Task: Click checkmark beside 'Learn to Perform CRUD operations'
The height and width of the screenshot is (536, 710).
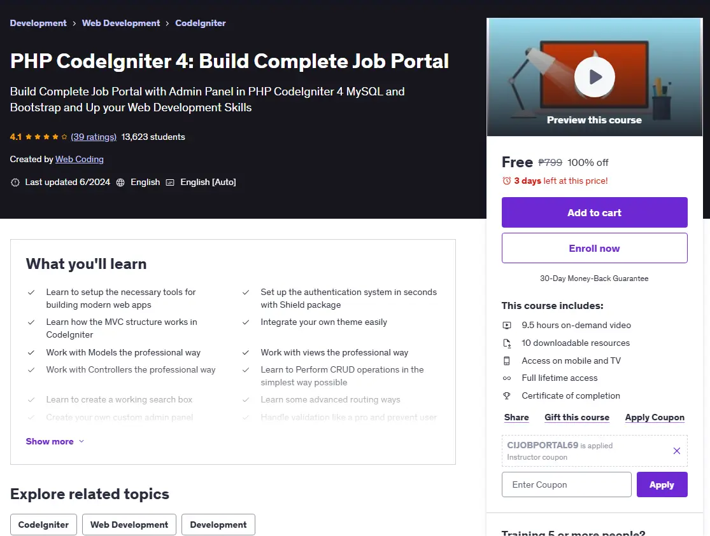Action: (246, 369)
